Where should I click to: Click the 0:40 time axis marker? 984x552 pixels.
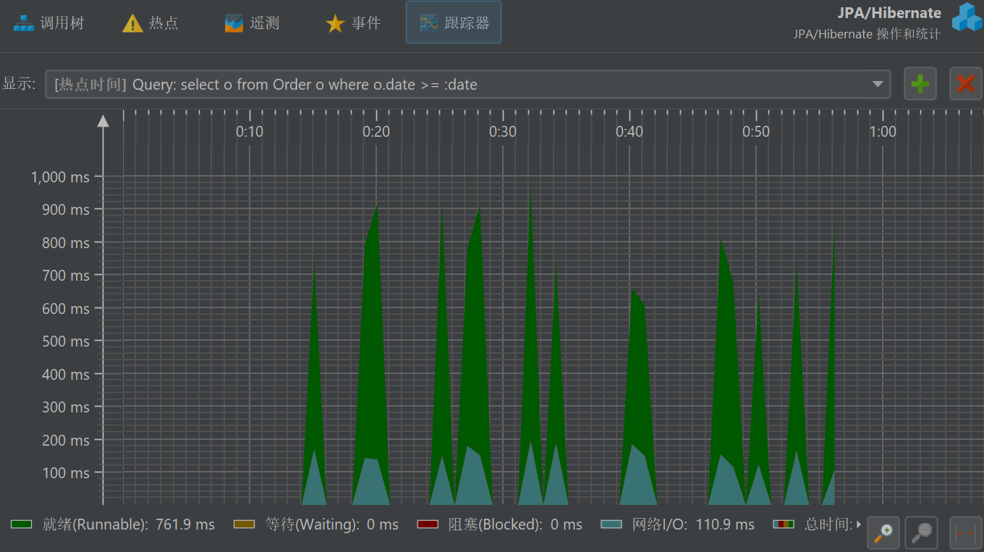(629, 132)
